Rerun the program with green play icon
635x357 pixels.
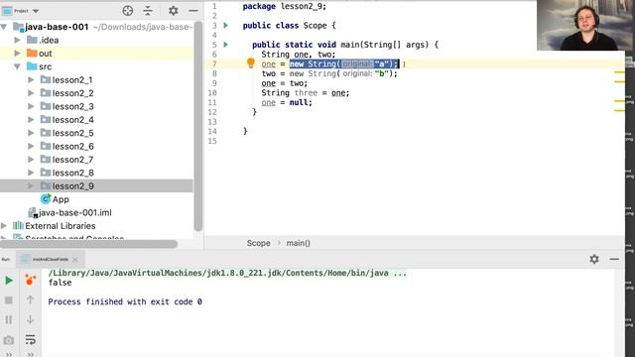click(x=9, y=281)
